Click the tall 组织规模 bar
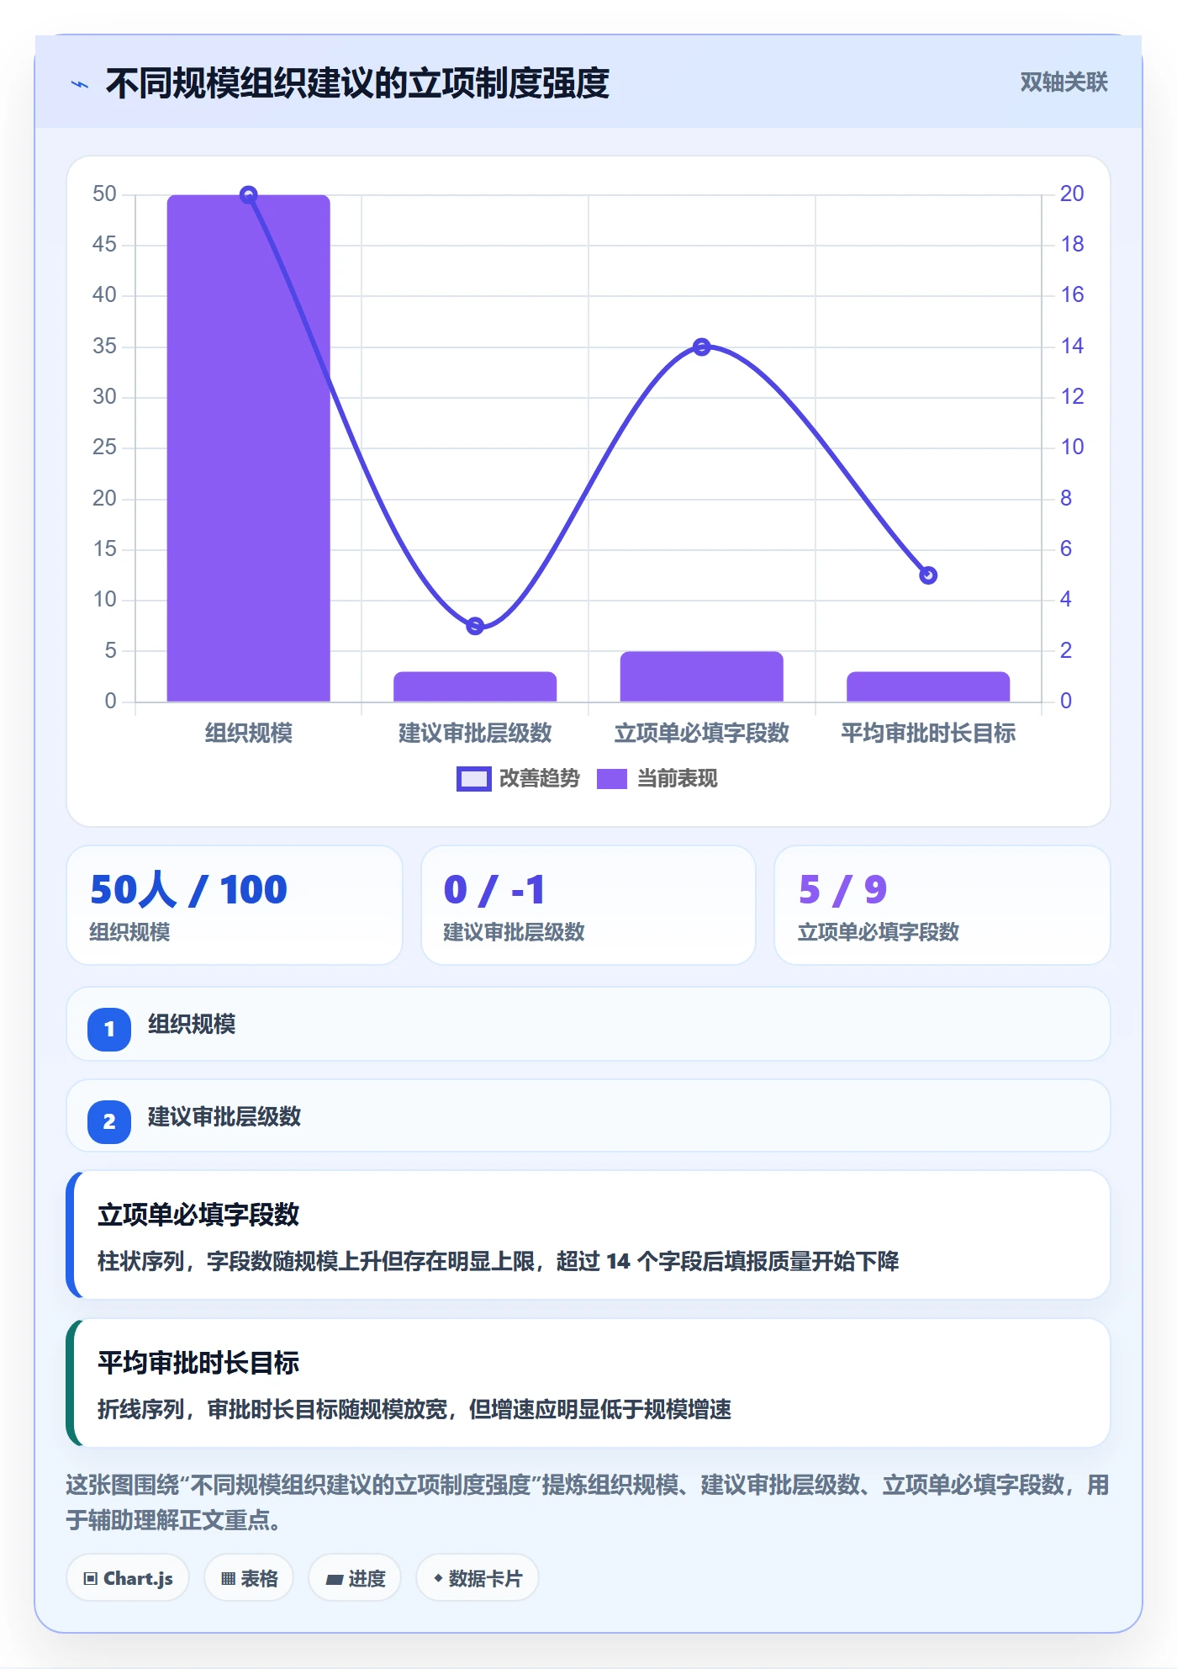 tap(248, 448)
